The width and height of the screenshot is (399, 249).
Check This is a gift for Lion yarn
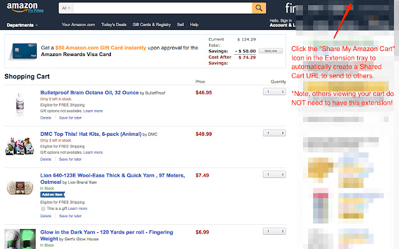coord(43,209)
